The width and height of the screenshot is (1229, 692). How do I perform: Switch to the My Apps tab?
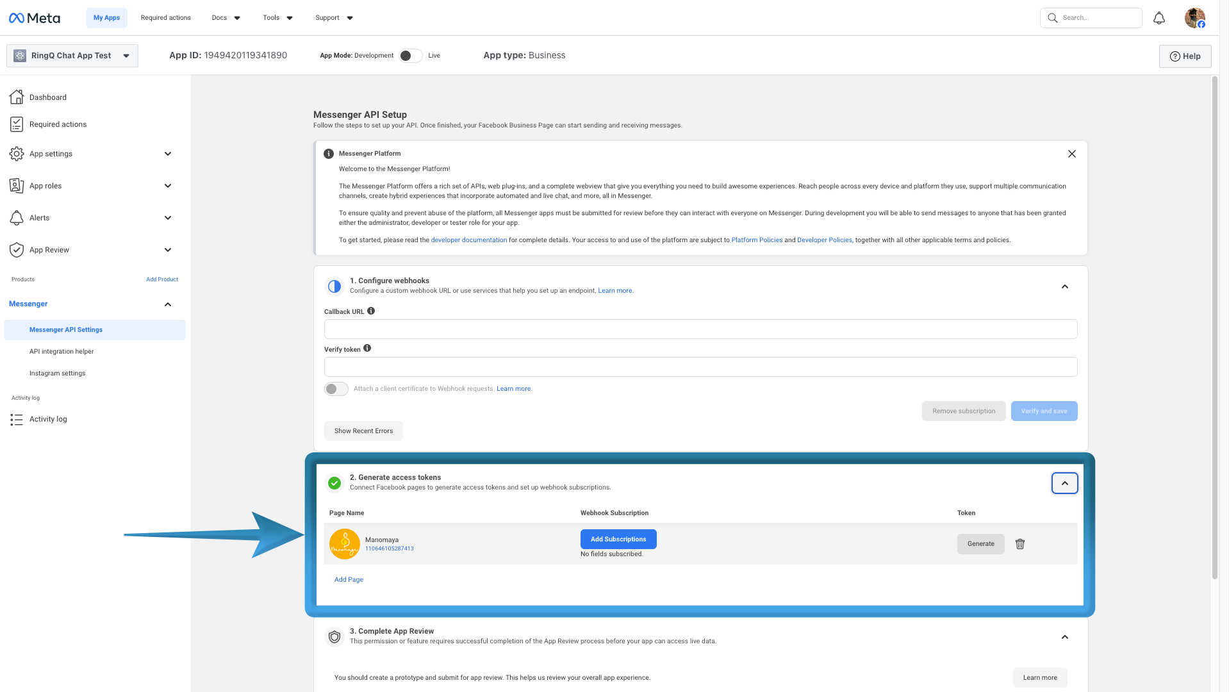tap(106, 17)
